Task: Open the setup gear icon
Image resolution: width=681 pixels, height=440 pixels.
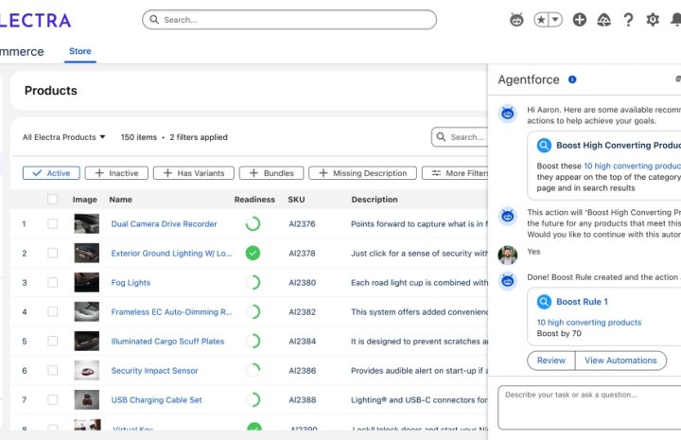Action: click(653, 20)
